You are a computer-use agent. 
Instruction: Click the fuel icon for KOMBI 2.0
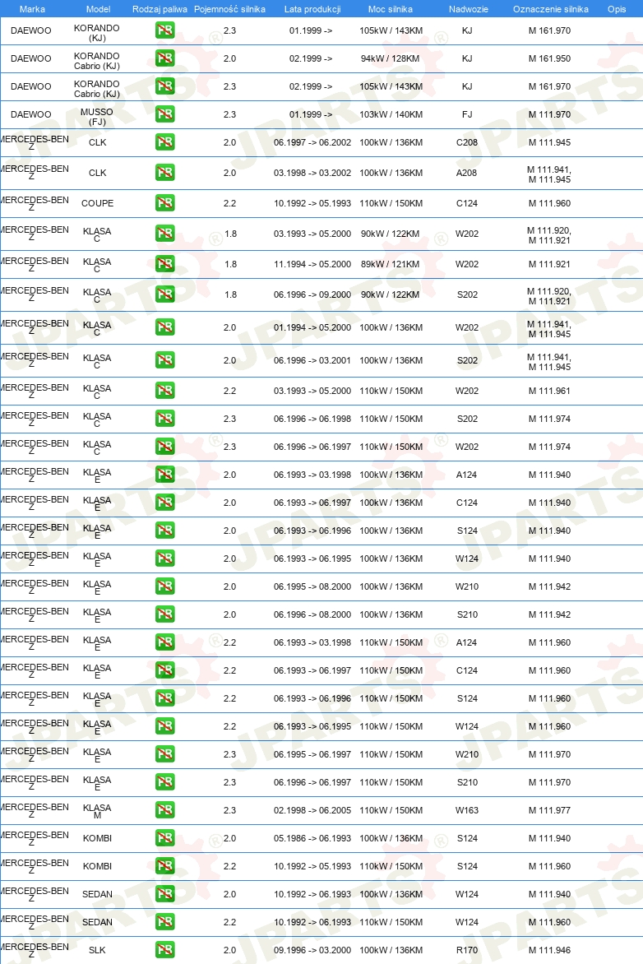164,838
